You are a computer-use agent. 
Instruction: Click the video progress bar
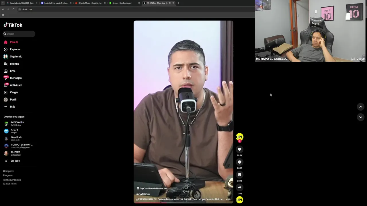(183, 203)
